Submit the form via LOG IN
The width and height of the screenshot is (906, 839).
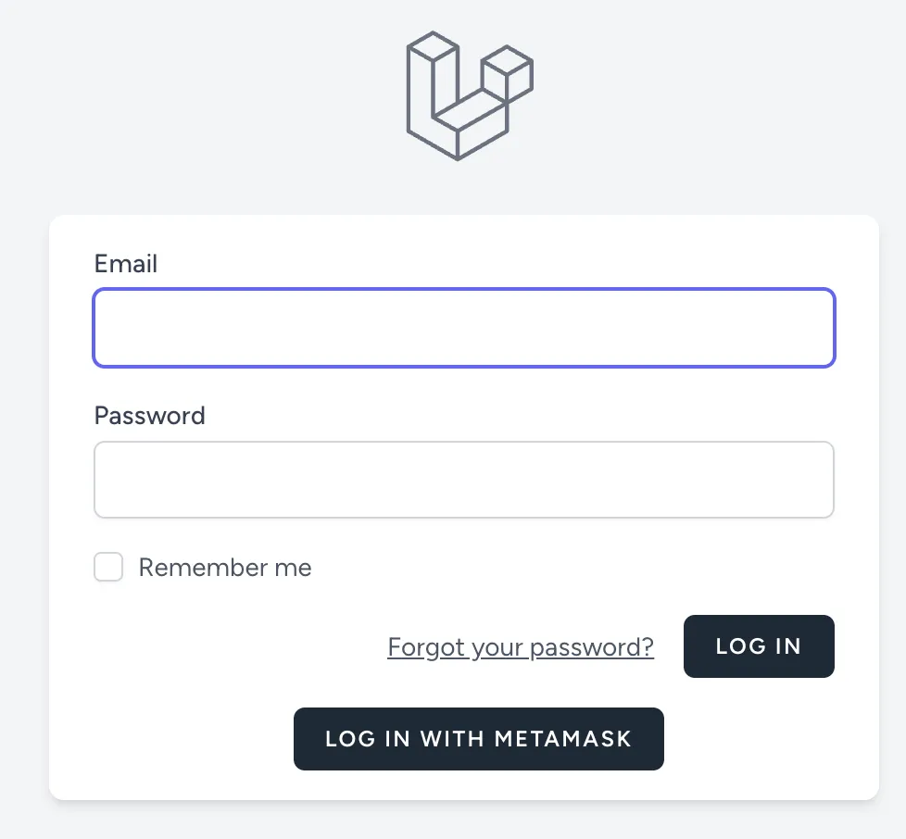click(759, 645)
